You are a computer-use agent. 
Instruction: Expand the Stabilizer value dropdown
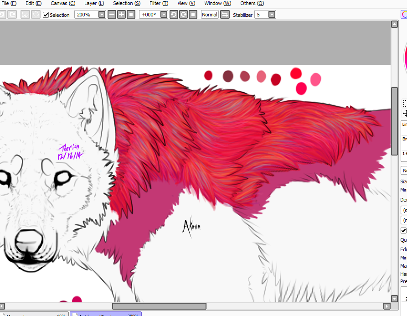[x=272, y=15]
